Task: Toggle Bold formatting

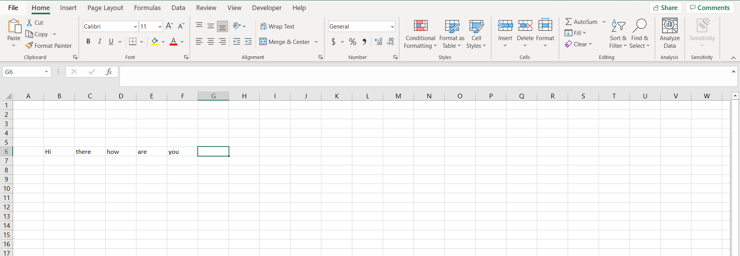Action: pyautogui.click(x=88, y=42)
